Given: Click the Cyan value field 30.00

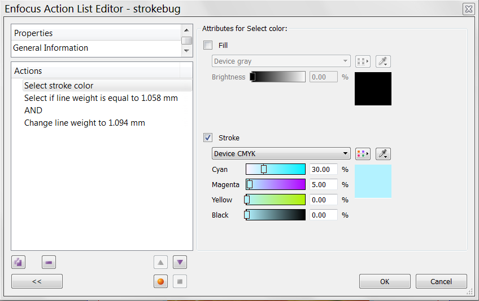Looking at the screenshot, I should click(324, 169).
